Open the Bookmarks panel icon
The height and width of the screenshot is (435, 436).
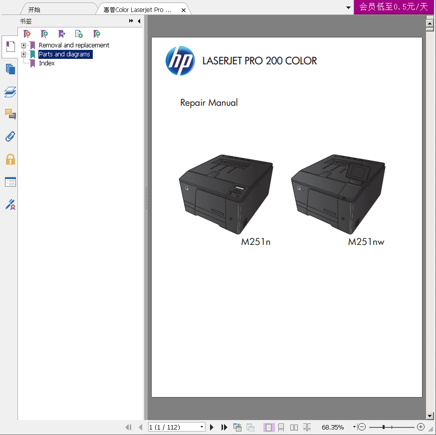(x=10, y=46)
